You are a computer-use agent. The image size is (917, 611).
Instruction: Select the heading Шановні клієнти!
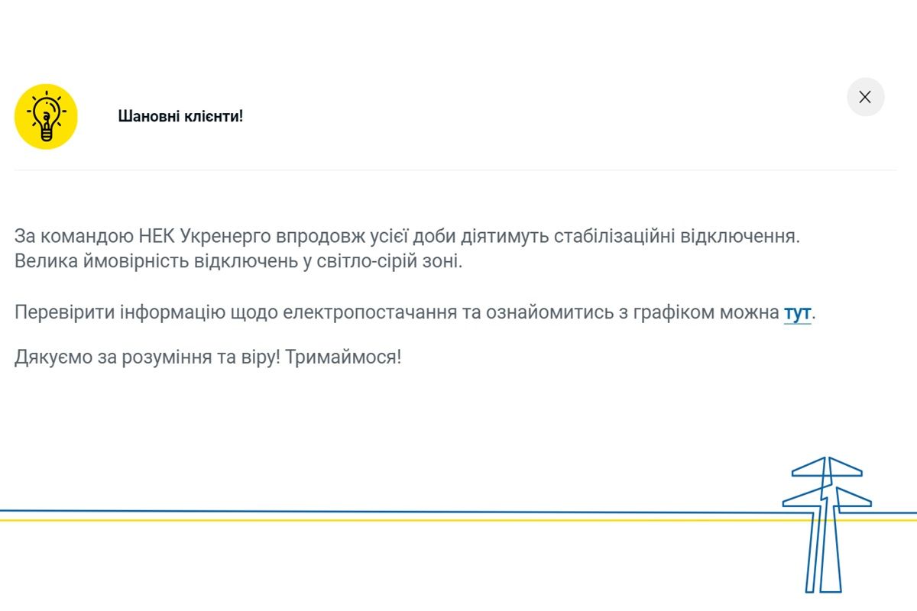coord(180,117)
